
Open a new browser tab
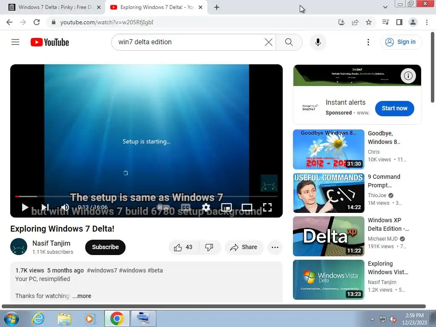point(217,7)
